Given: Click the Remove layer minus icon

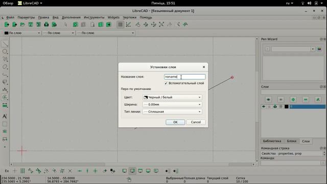Looking at the screenshot, I should pos(306,100).
